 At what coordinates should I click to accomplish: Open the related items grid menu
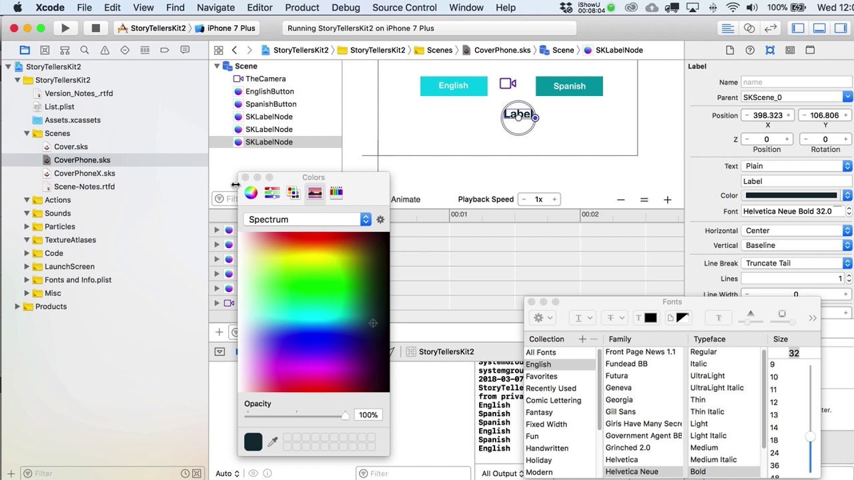coord(218,50)
